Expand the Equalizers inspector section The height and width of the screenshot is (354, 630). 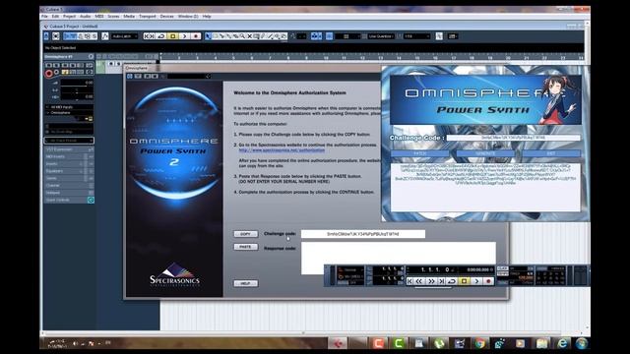[69, 171]
